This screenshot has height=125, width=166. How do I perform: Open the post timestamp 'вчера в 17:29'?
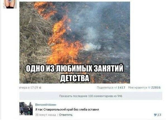click(x=28, y=87)
